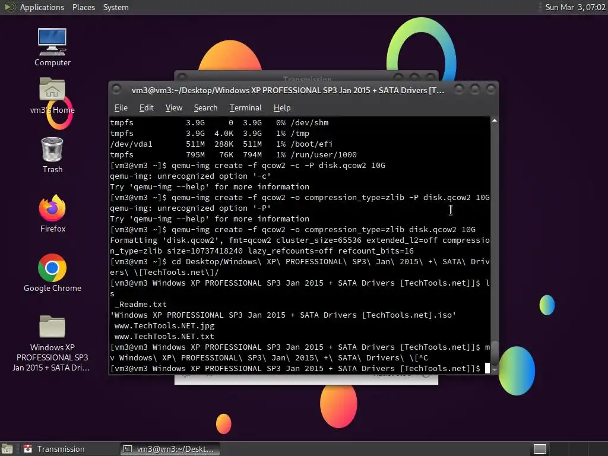This screenshot has width=608, height=456.
Task: Click the vm3@vm3:~/Deskt... taskbar button
Action: coord(170,449)
